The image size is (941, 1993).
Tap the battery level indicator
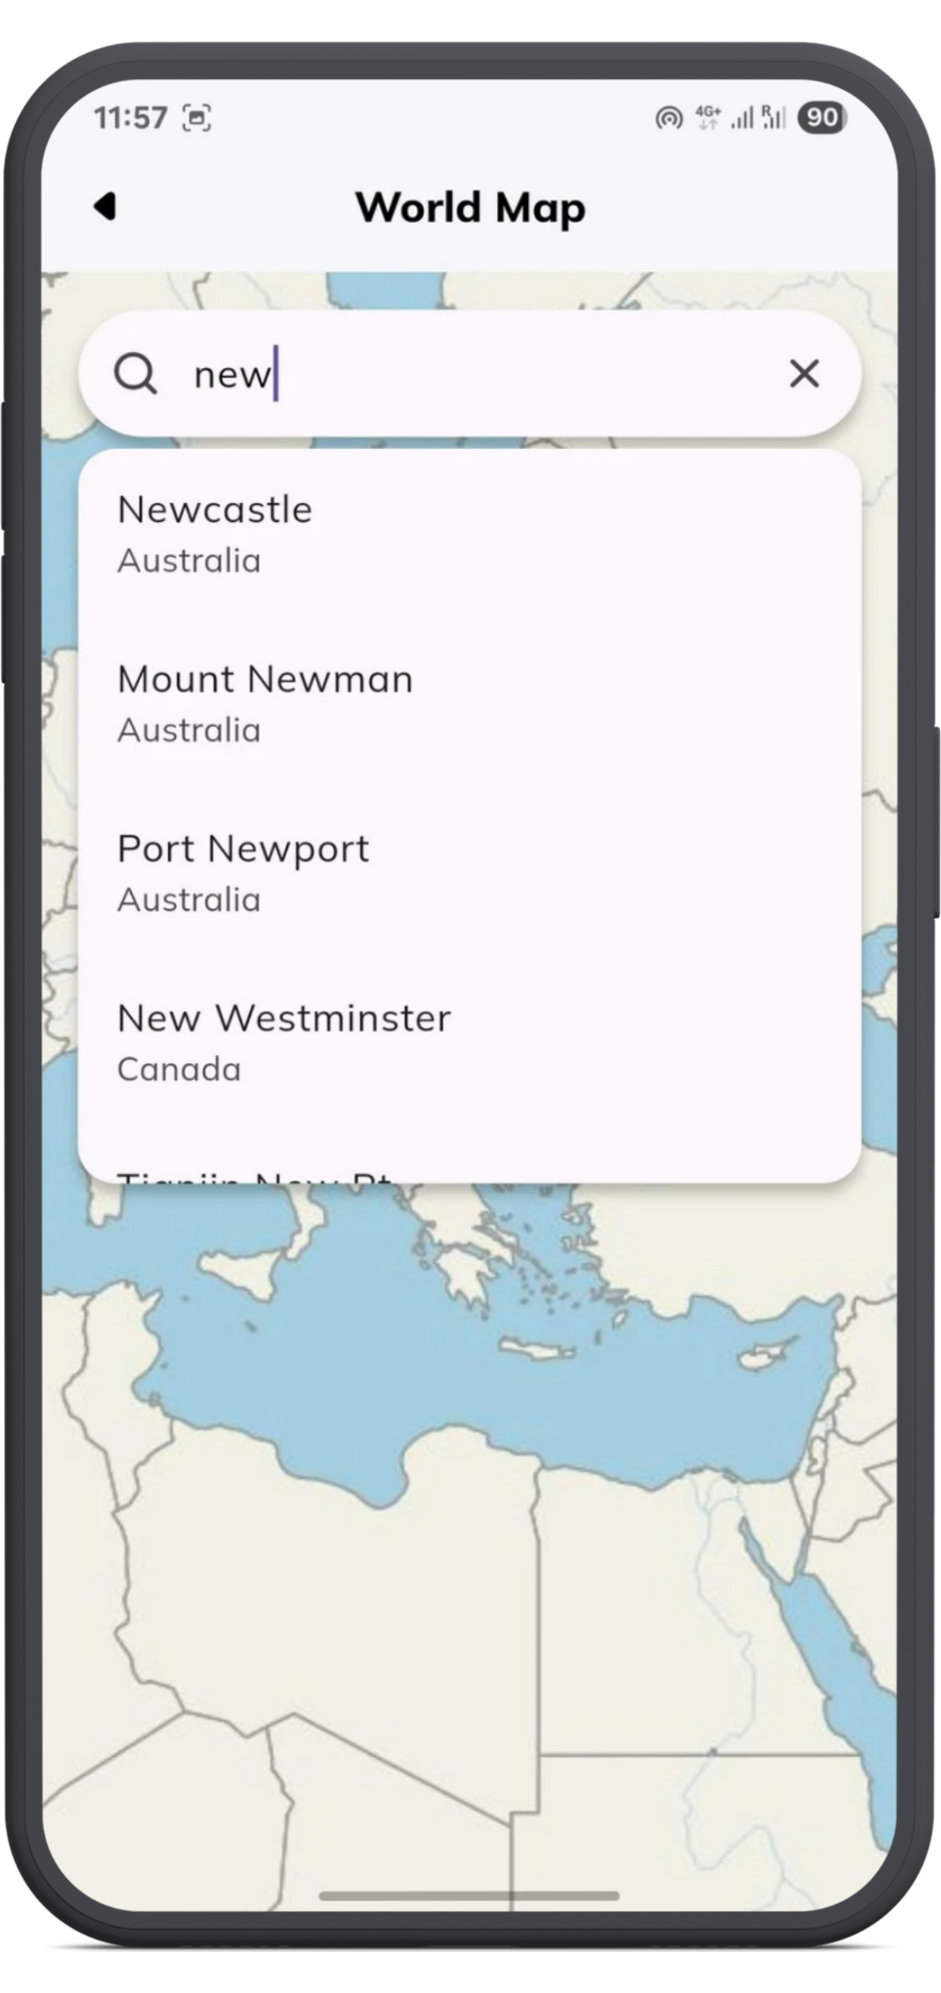coord(822,117)
